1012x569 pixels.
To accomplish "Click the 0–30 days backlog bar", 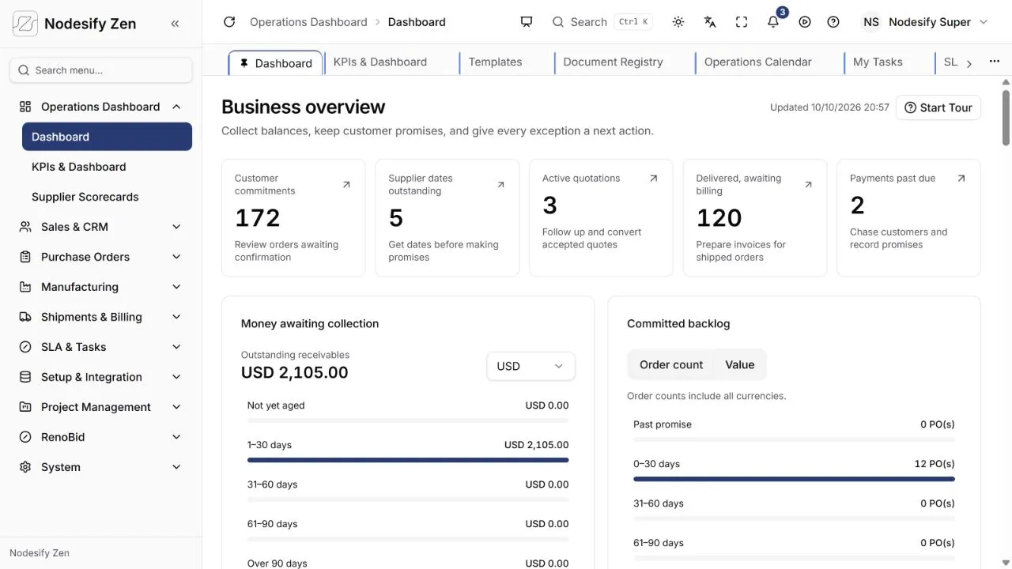I will tap(794, 479).
